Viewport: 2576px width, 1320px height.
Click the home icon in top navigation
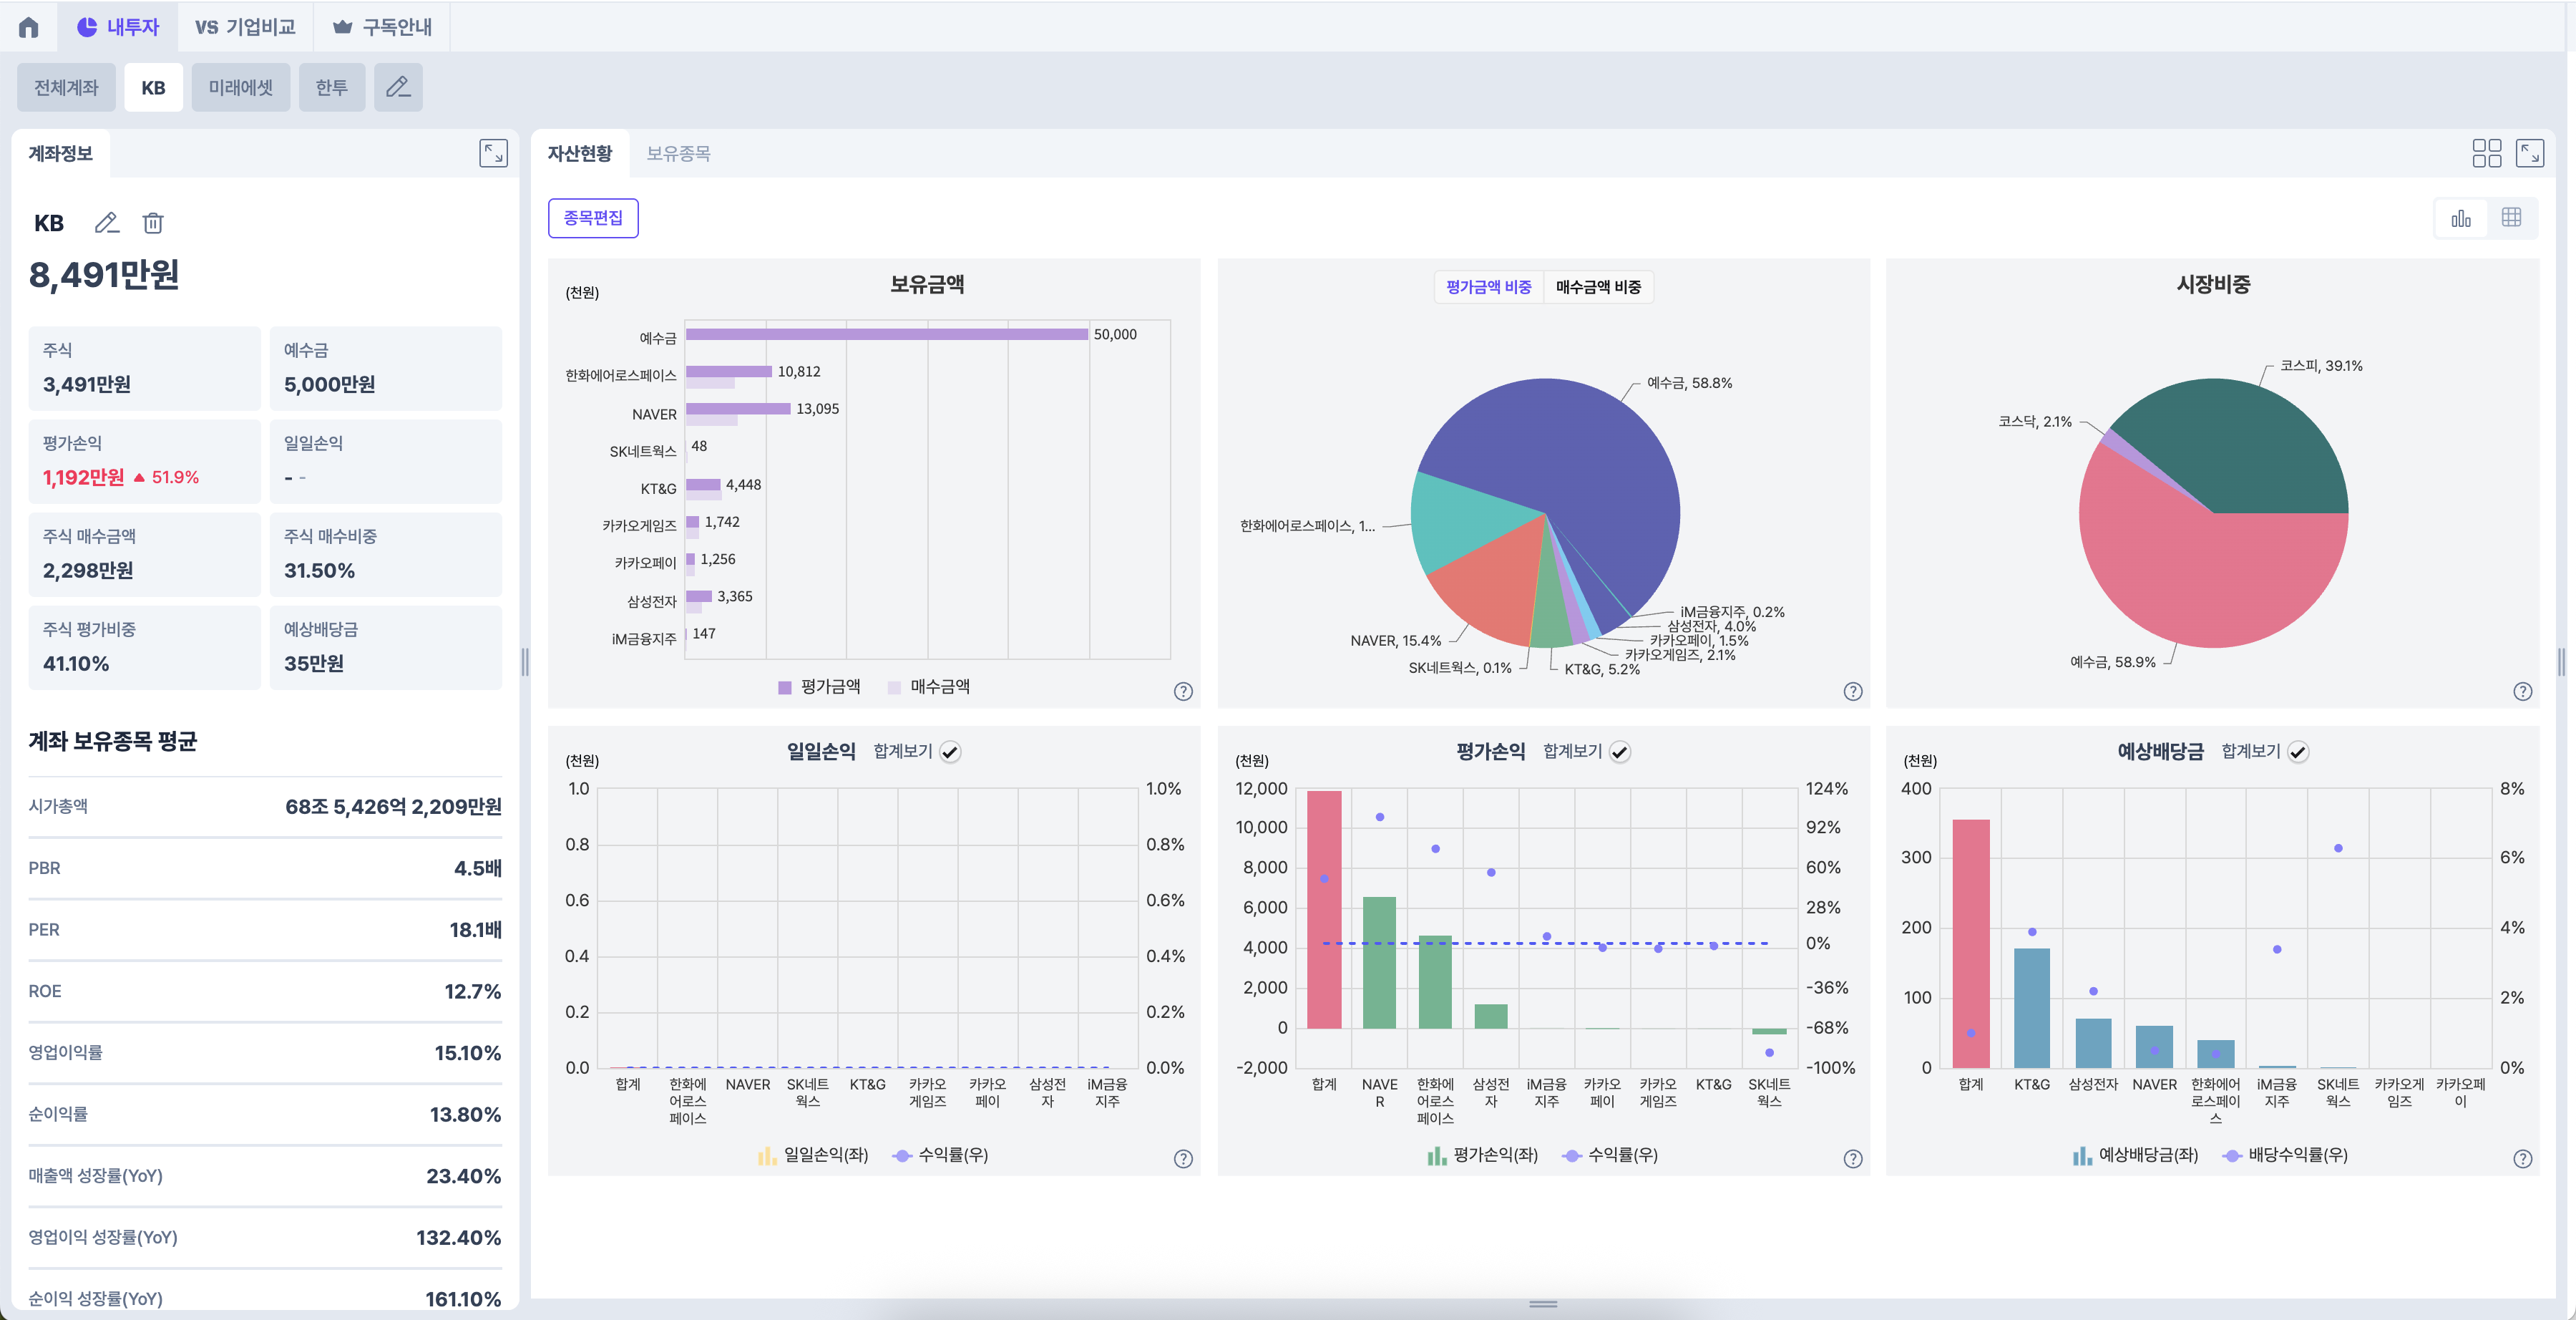pyautogui.click(x=29, y=27)
